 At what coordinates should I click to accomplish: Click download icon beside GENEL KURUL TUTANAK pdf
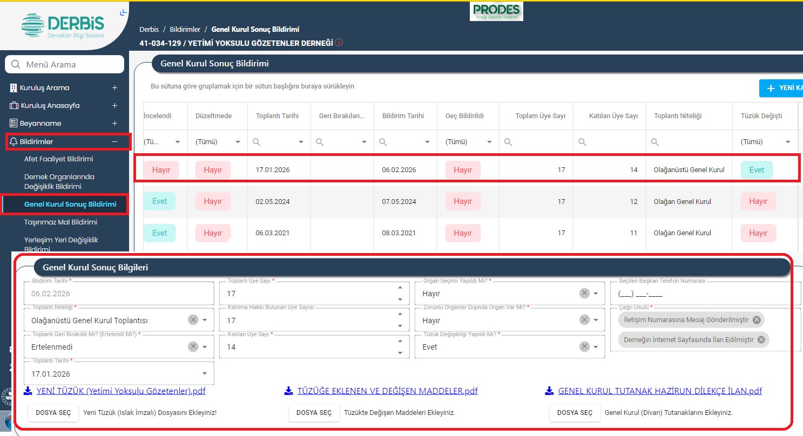[549, 391]
